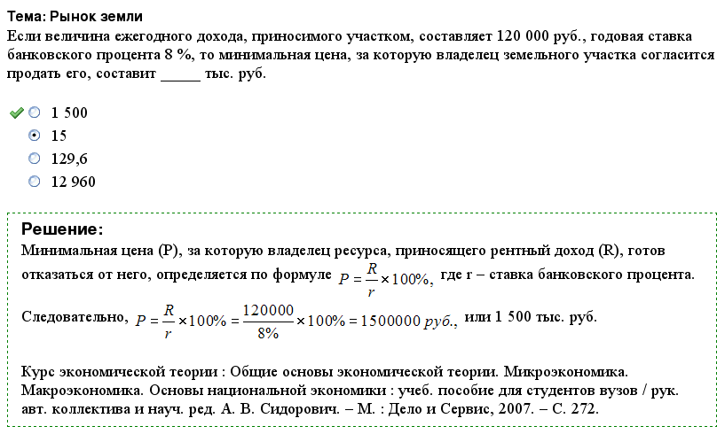Click the value '120 000 руб.' in question
The image size is (717, 434).
point(541,36)
